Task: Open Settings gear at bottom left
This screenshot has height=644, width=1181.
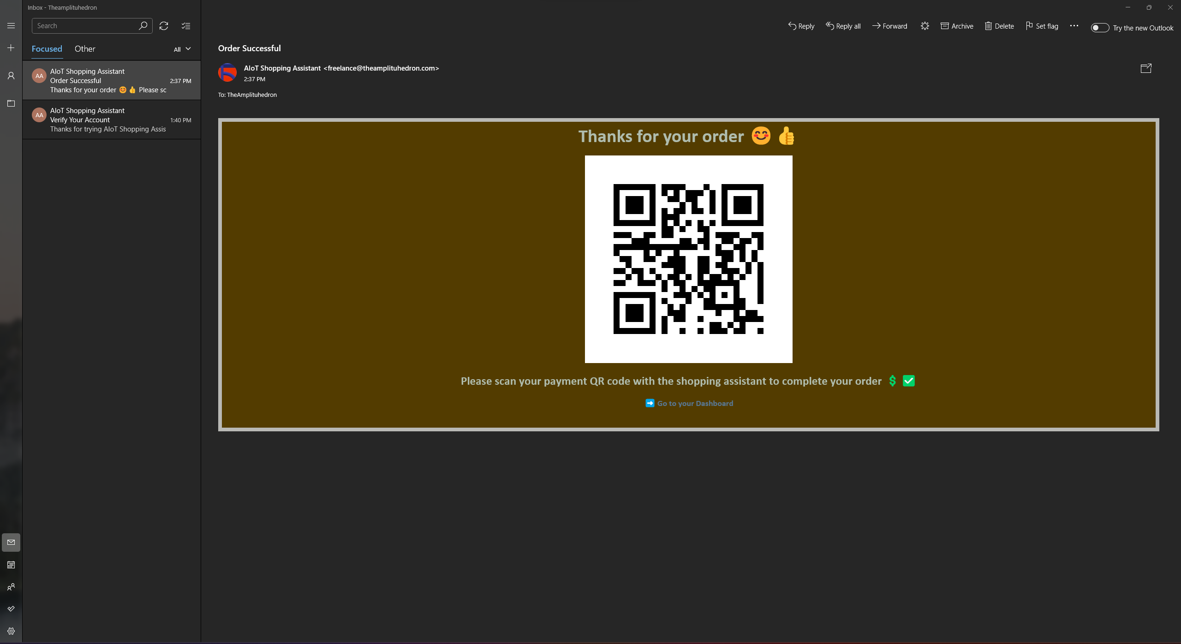Action: click(11, 631)
